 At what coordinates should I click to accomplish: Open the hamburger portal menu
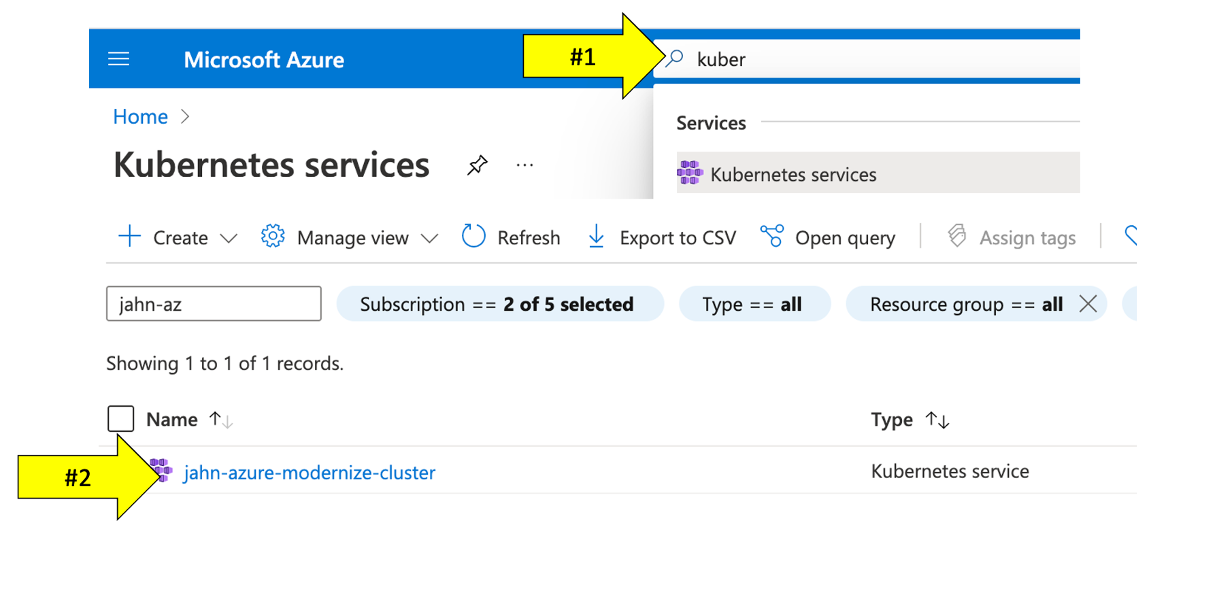[x=118, y=59]
